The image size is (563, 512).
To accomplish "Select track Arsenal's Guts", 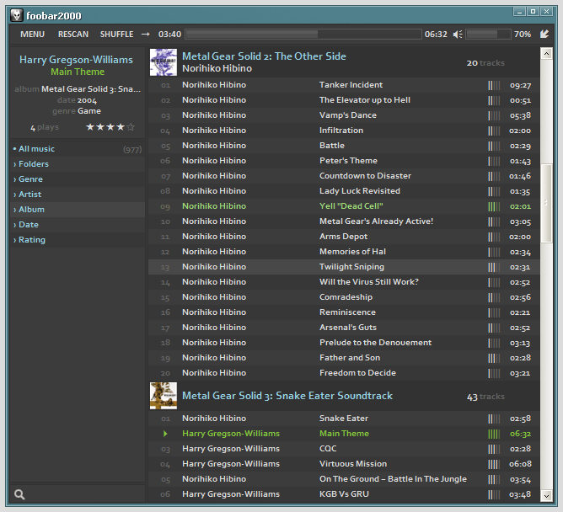I will click(344, 328).
